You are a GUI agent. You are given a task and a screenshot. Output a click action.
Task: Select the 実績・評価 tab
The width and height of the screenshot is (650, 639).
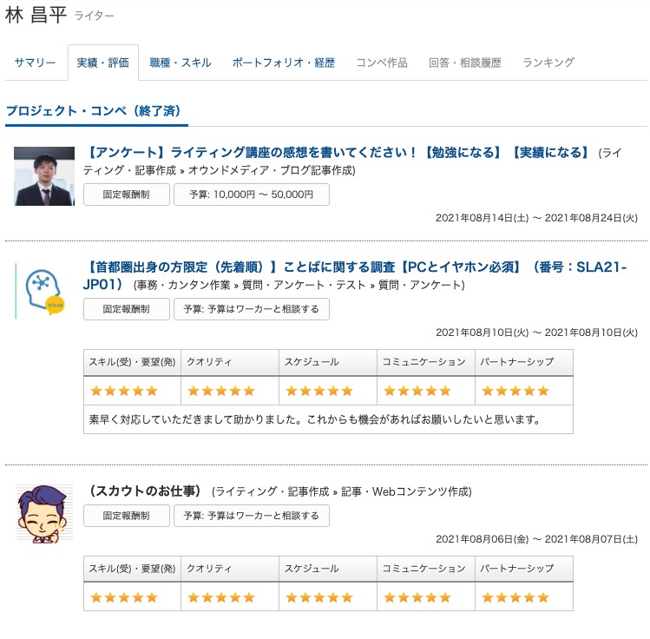pos(102,63)
